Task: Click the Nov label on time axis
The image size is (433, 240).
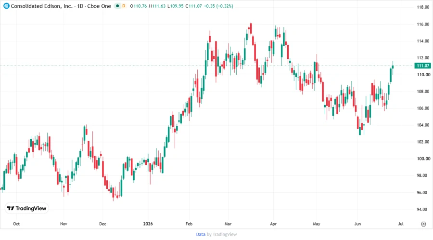Action: [x=64, y=224]
